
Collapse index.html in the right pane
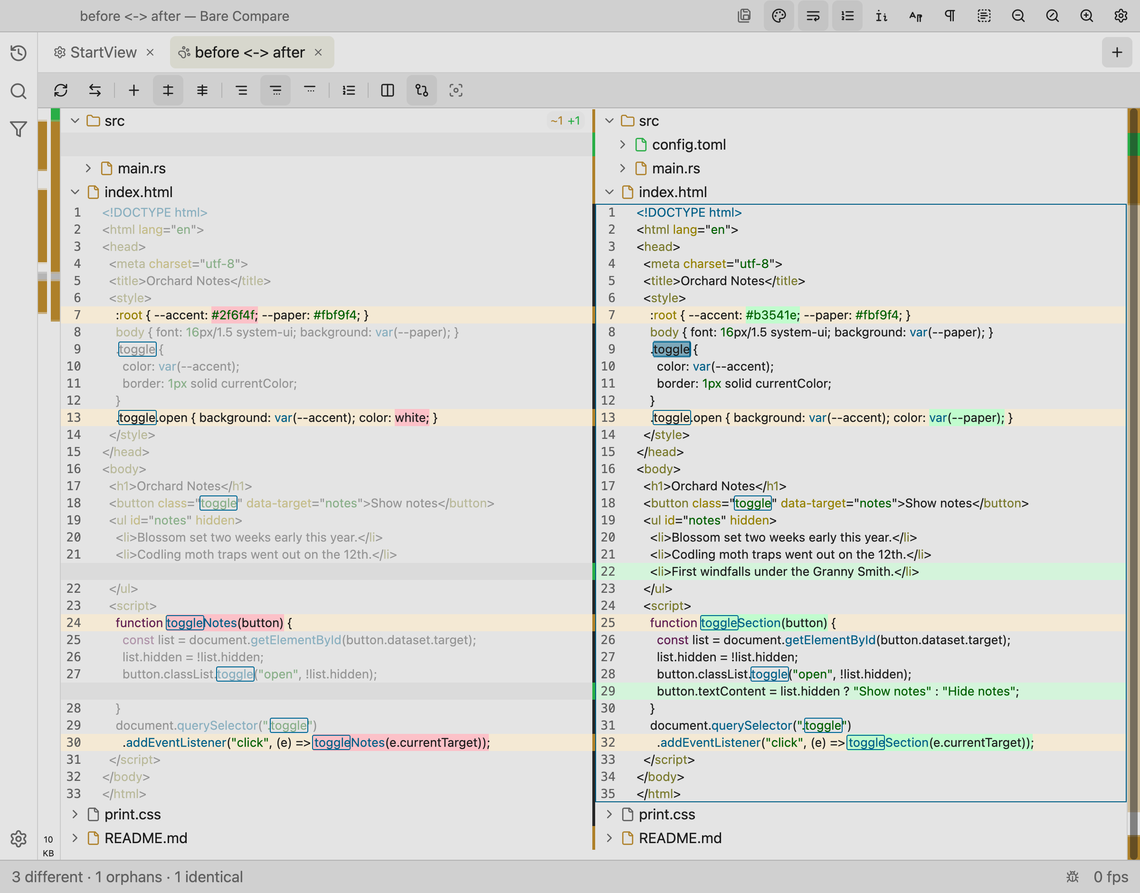coord(609,192)
